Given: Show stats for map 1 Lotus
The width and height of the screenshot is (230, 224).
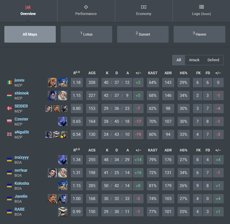Looking at the screenshot, I should point(86,34).
